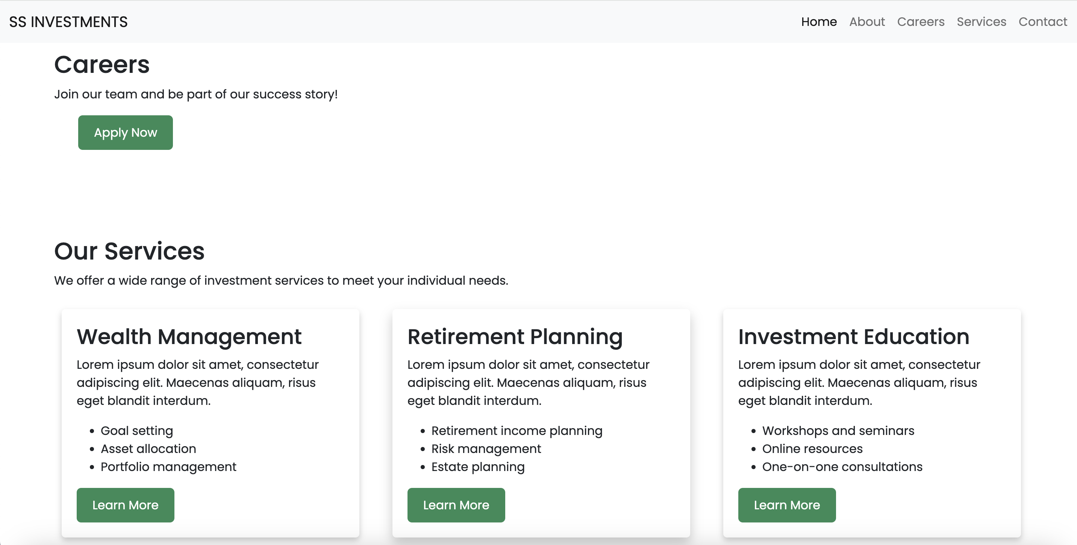
Task: Select the Wealth Management card title
Action: pos(189,337)
